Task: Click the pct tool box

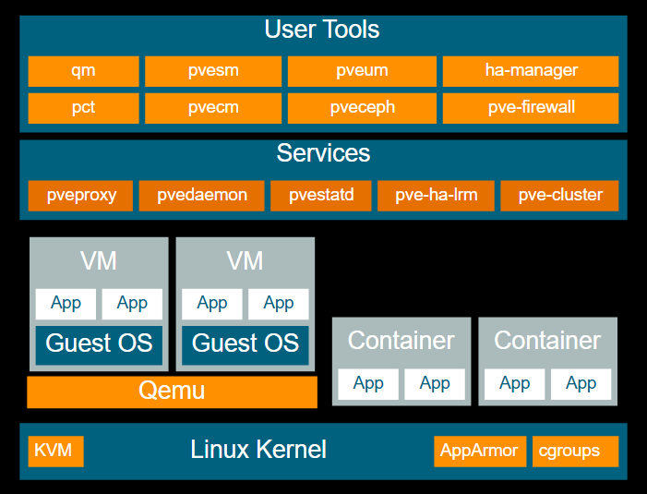Action: pos(83,107)
